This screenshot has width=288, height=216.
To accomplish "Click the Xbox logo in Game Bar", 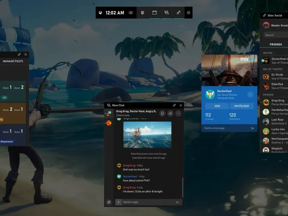I will click(100, 13).
